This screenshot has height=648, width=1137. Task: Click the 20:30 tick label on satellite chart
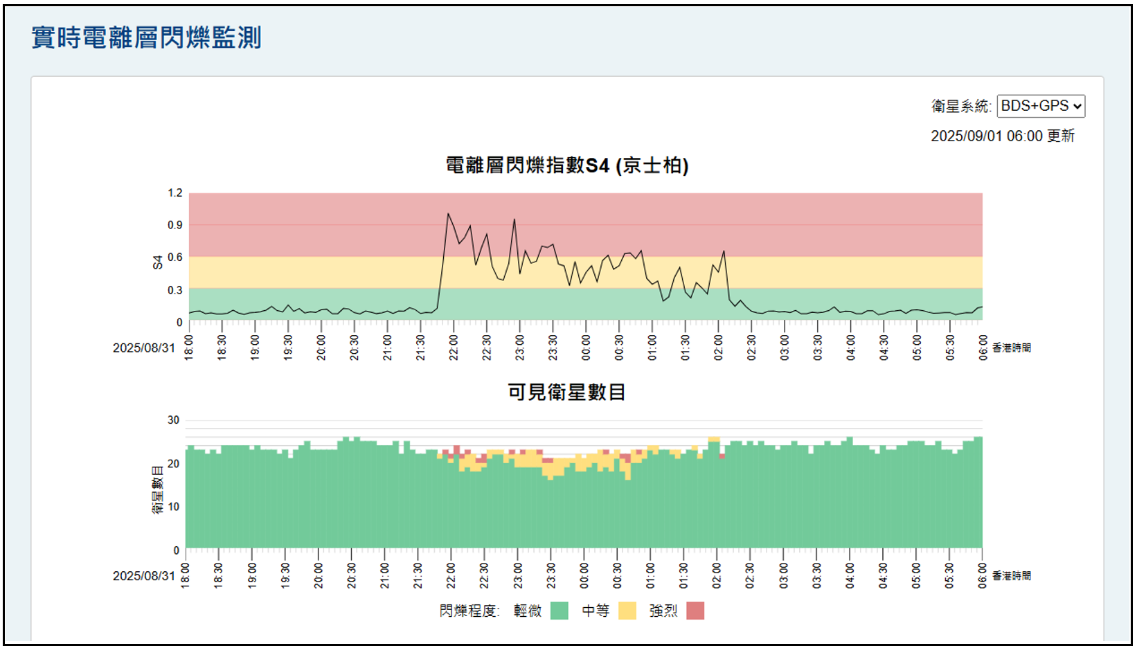(352, 576)
